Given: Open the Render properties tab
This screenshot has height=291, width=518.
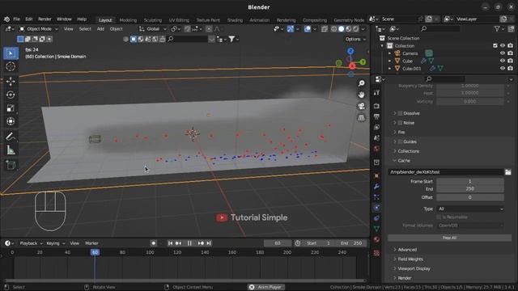Looking at the screenshot, I should pos(376,106).
